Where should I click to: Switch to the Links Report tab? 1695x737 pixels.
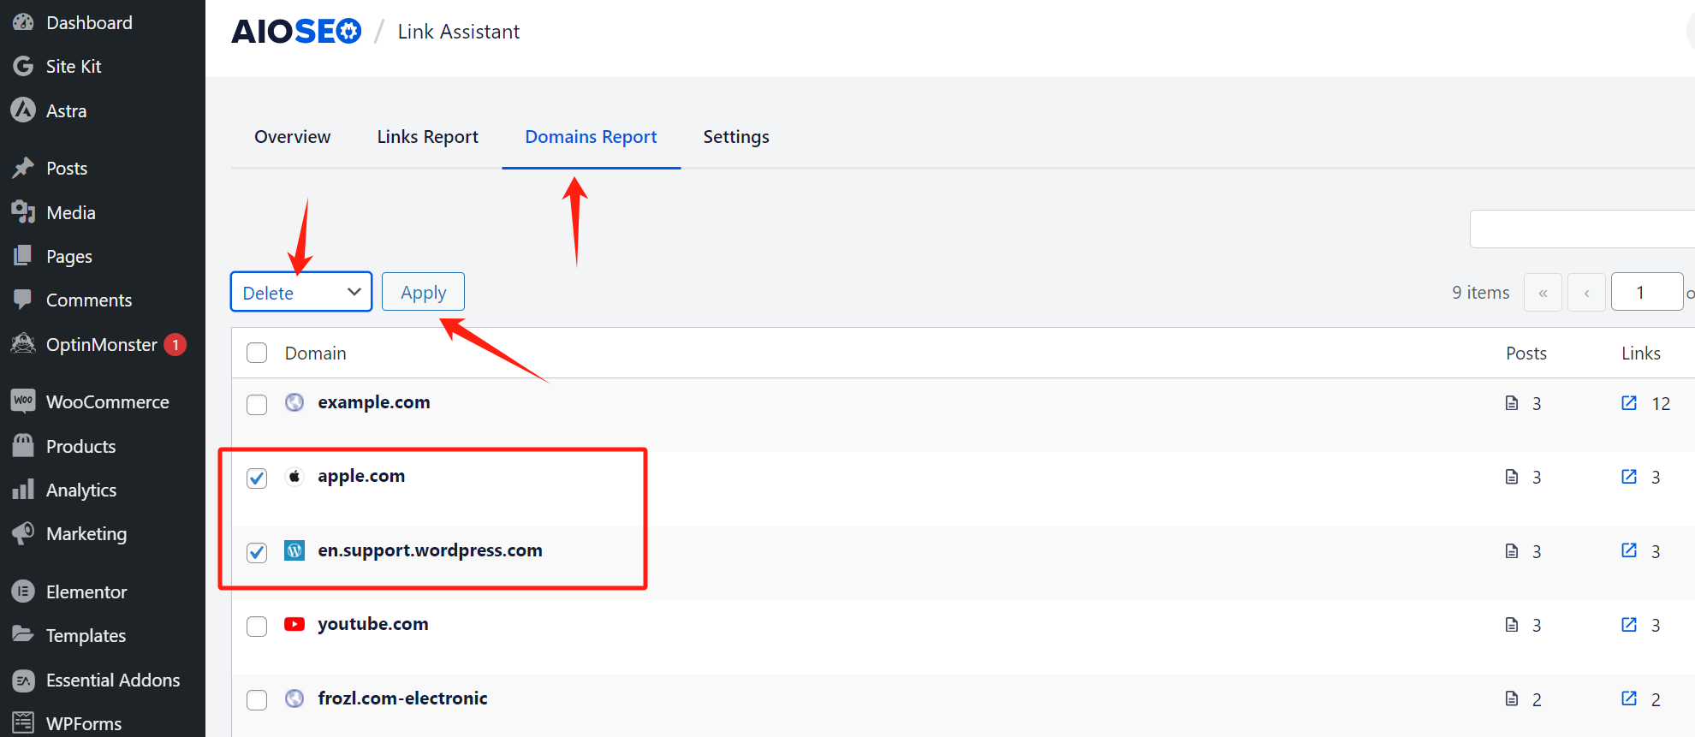(427, 137)
